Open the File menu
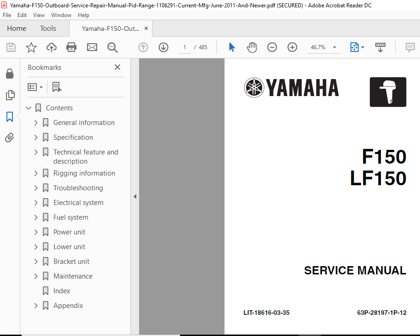Image resolution: width=420 pixels, height=336 pixels. pyautogui.click(x=7, y=15)
